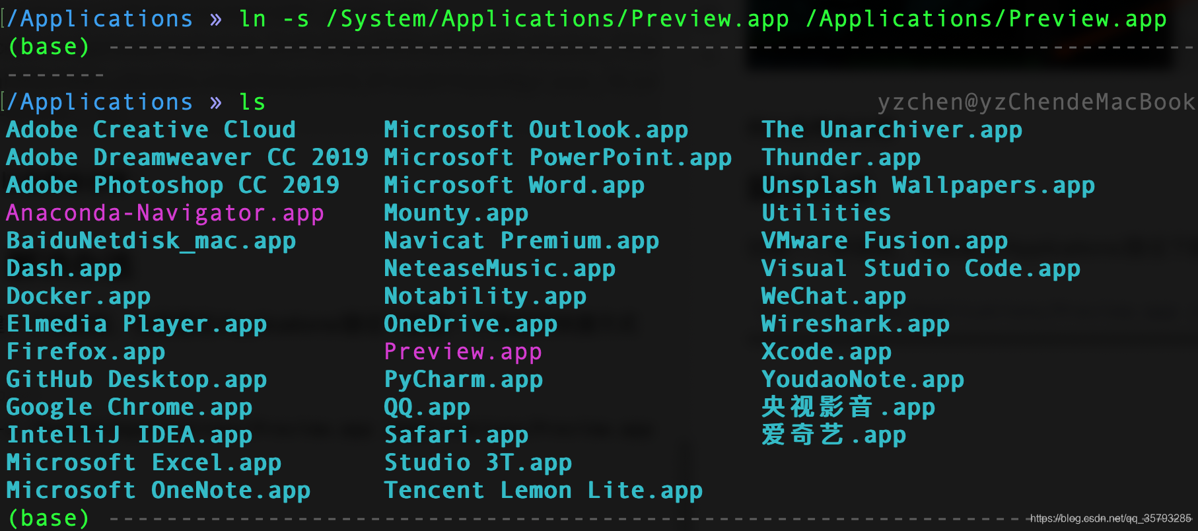The width and height of the screenshot is (1198, 531).
Task: Select 'Microsoft Word.app' entry
Action: 514,185
